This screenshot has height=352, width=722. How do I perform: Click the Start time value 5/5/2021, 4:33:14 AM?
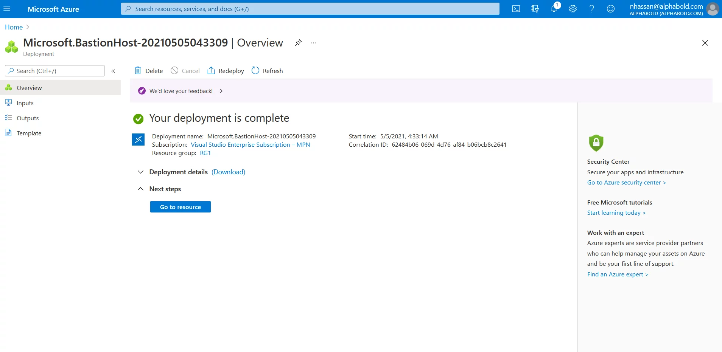(x=409, y=136)
